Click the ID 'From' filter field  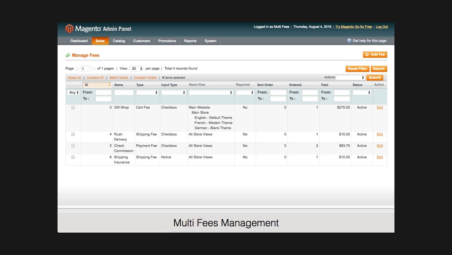tap(104, 92)
